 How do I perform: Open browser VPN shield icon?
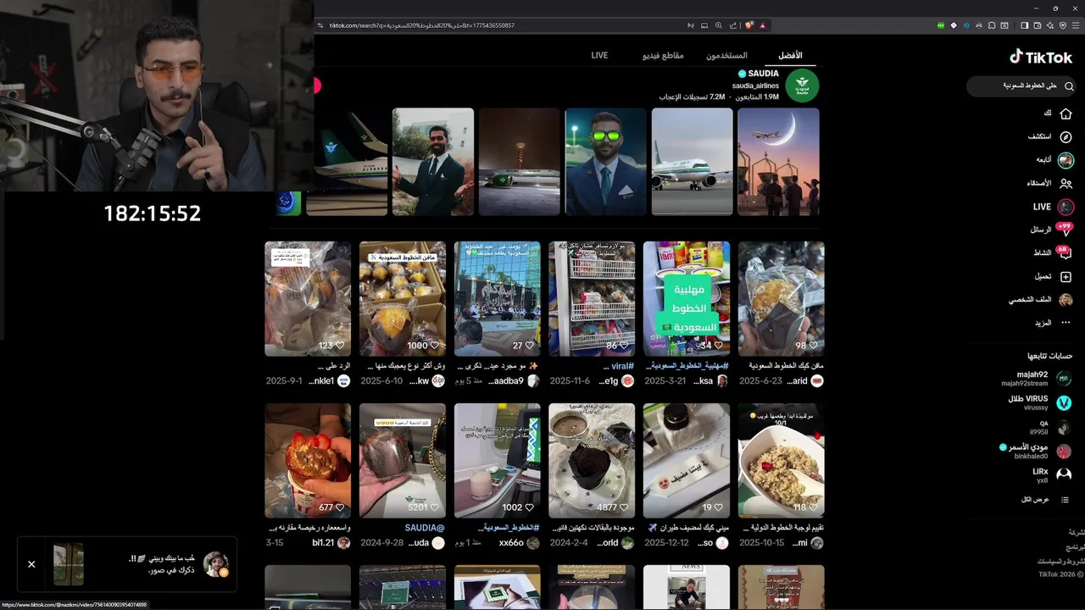point(1063,25)
